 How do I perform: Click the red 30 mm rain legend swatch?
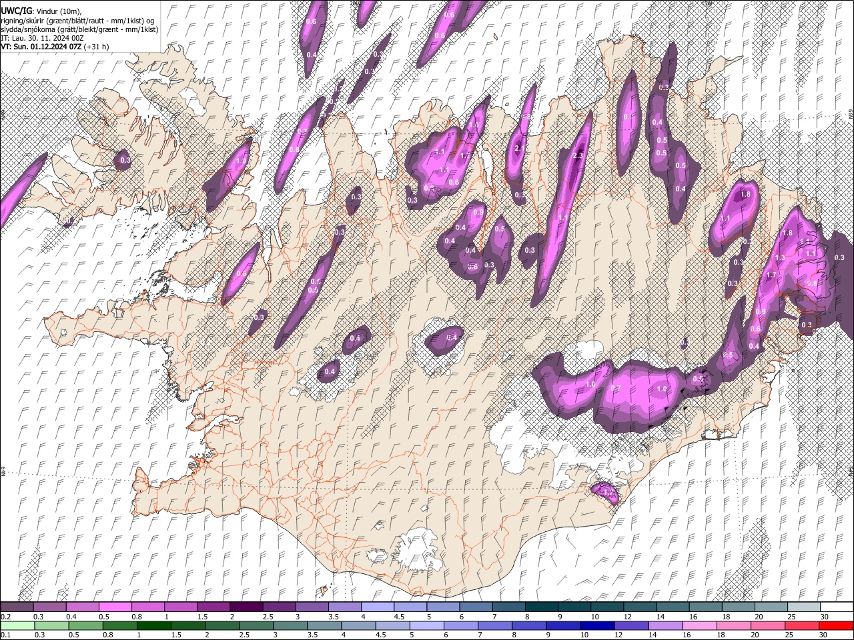[x=836, y=625]
